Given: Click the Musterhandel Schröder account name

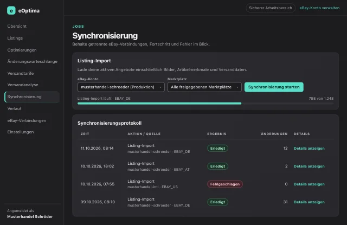Looking at the screenshot, I should coord(30,216).
